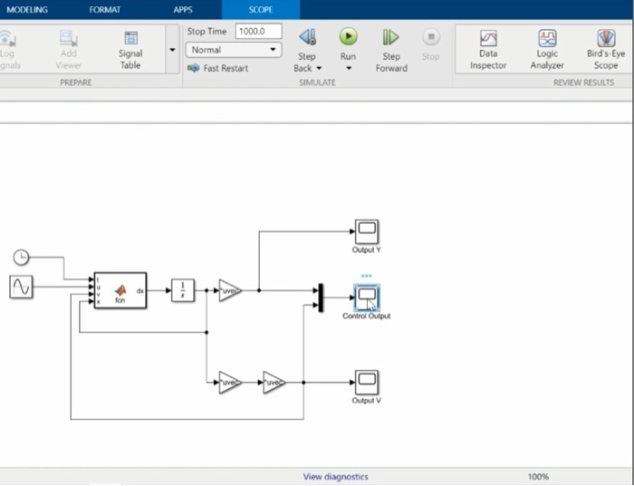
Task: Edit the Stop Time field
Action: (258, 31)
